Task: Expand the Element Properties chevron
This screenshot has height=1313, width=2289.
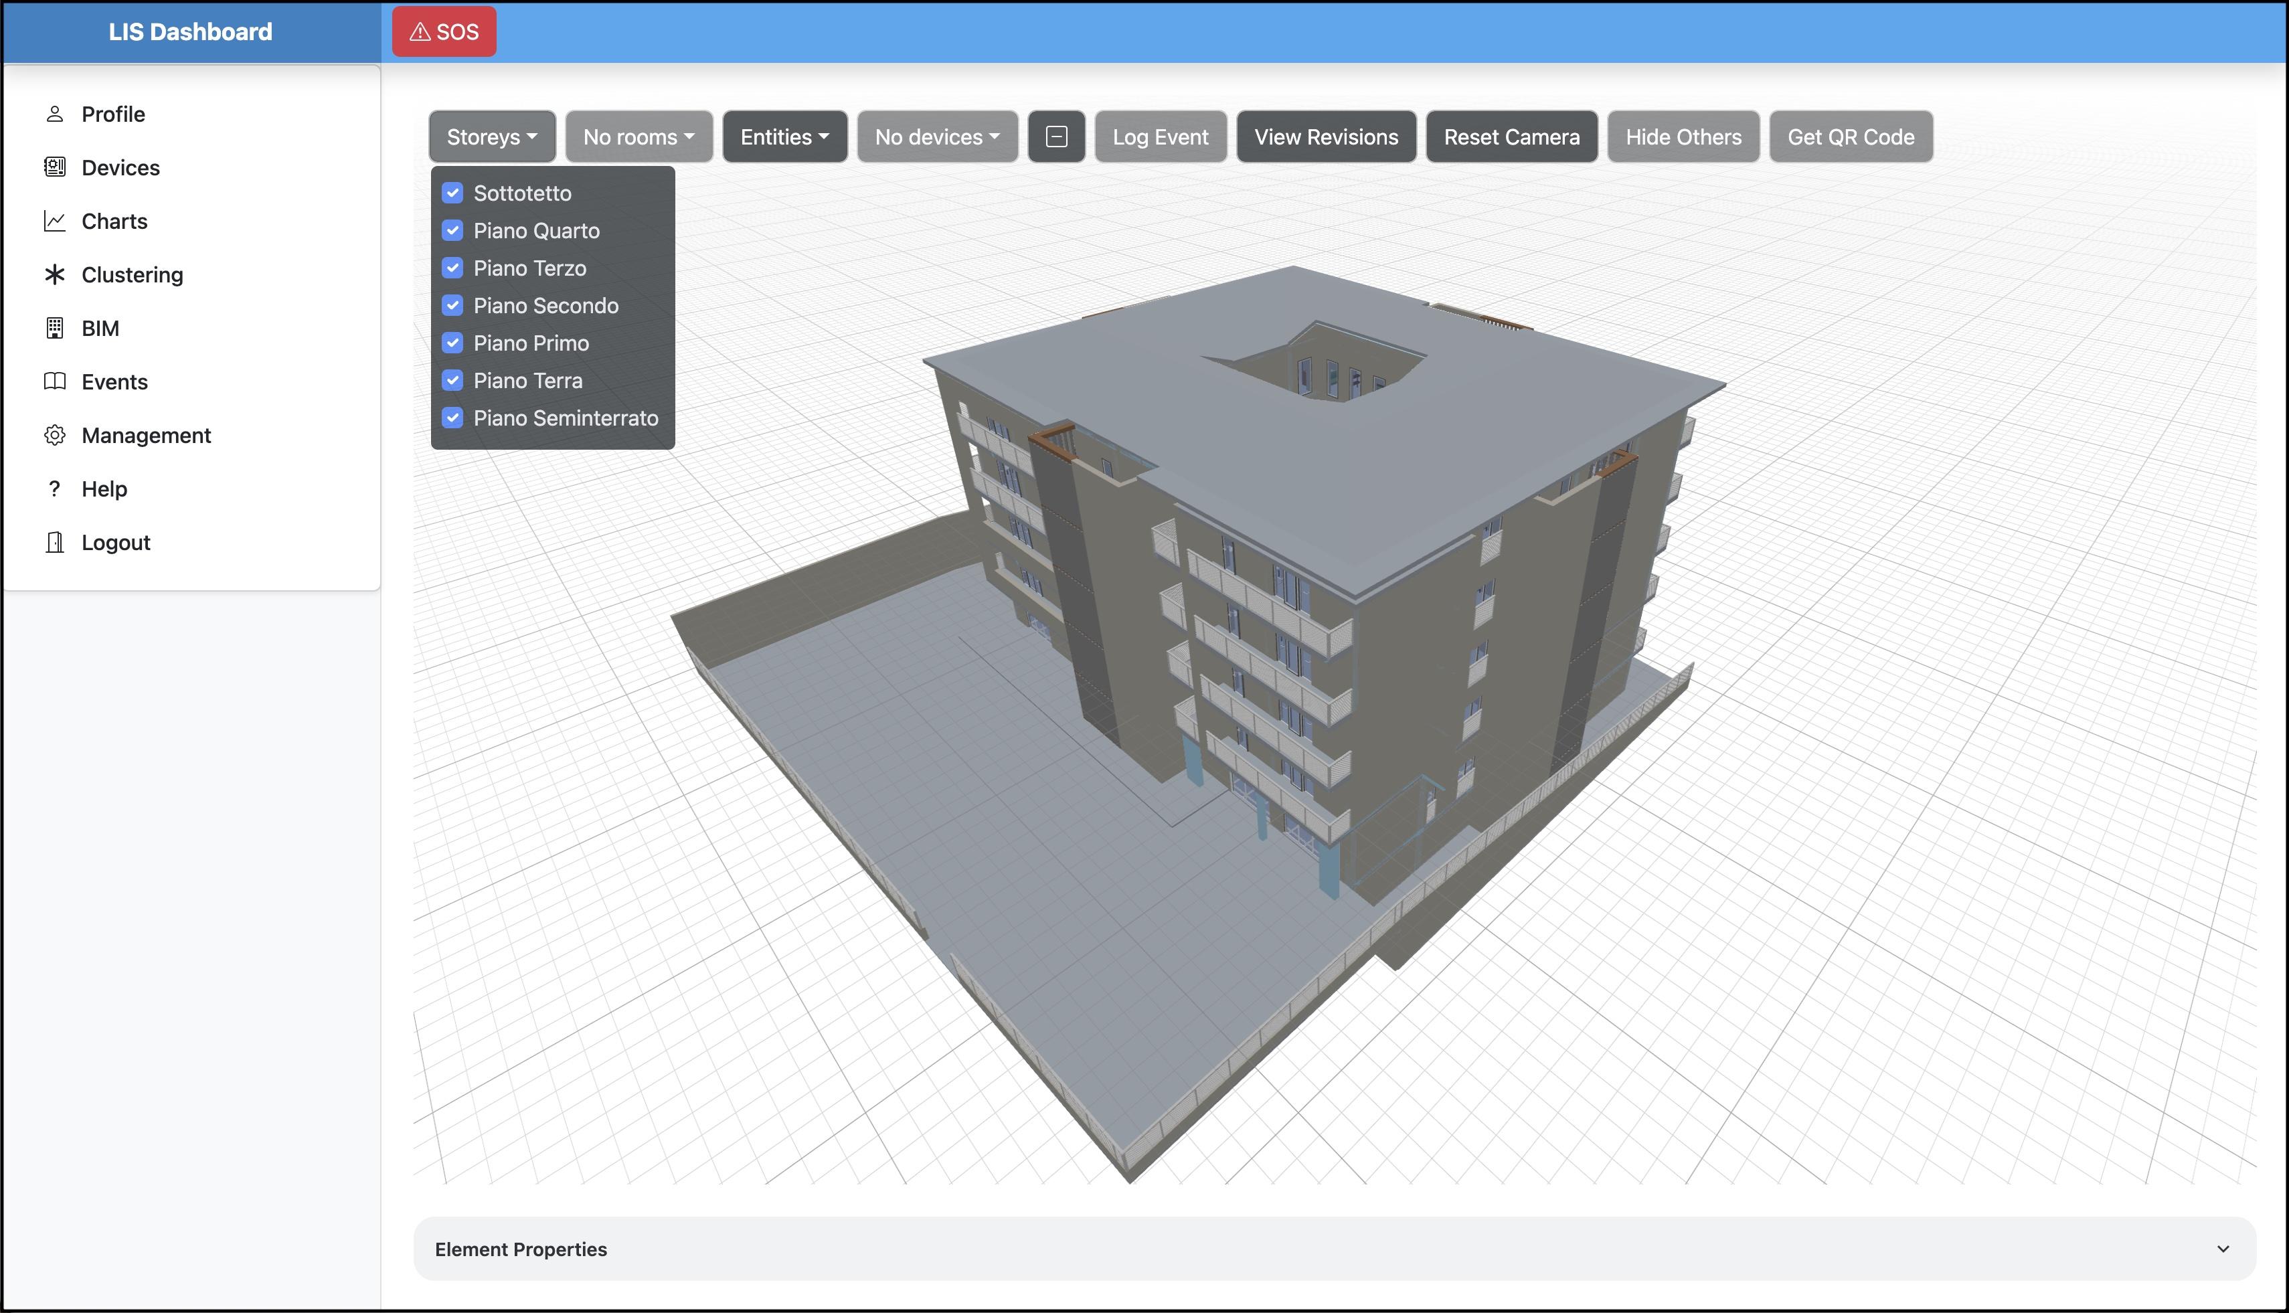Action: pos(2222,1249)
